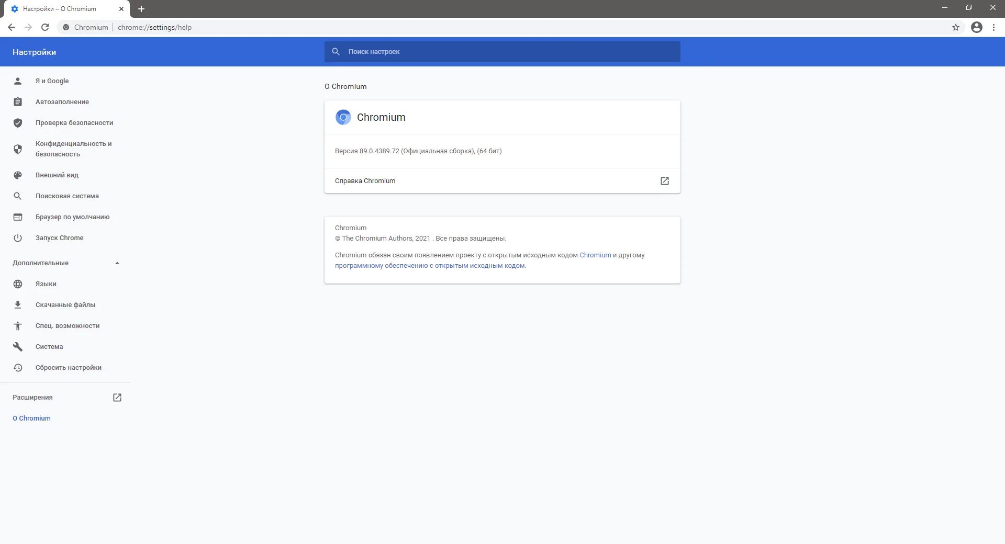1005x544 pixels.
Task: Select Система in the sidebar
Action: pos(49,346)
